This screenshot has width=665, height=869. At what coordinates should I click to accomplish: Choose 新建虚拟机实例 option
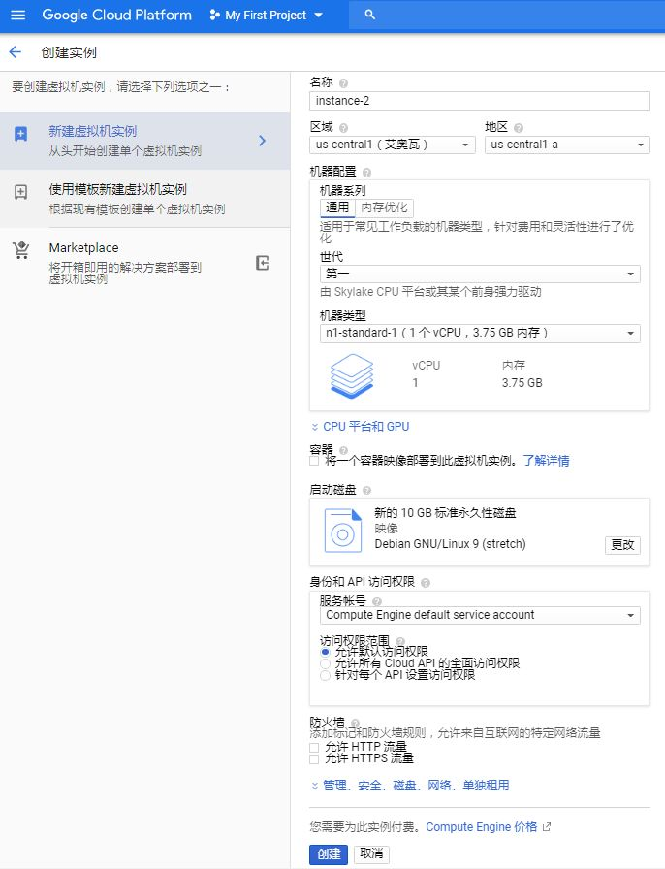144,141
